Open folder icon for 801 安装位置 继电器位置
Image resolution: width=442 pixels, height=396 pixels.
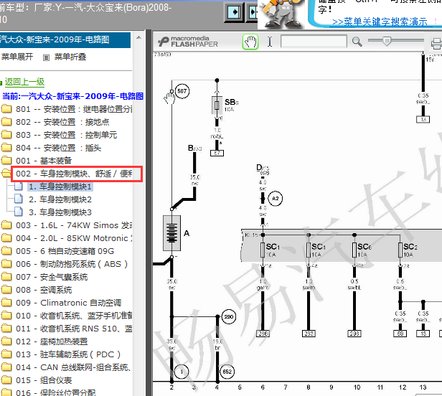[x=6, y=109]
